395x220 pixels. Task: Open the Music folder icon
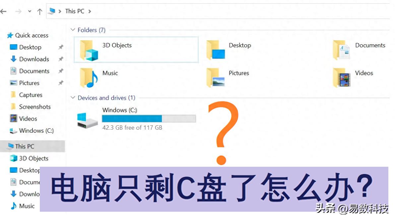[x=89, y=78]
